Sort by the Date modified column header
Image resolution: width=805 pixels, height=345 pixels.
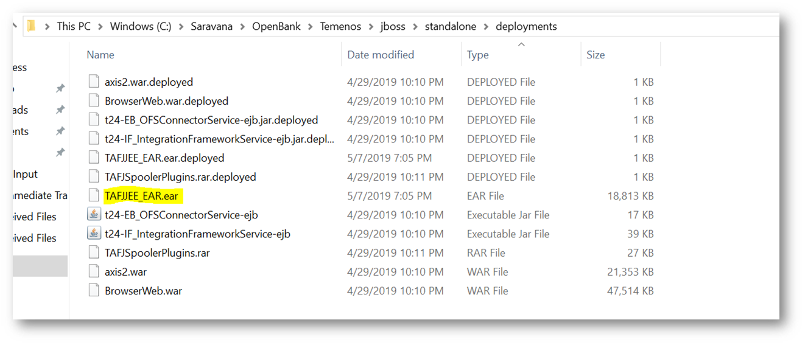tap(381, 55)
